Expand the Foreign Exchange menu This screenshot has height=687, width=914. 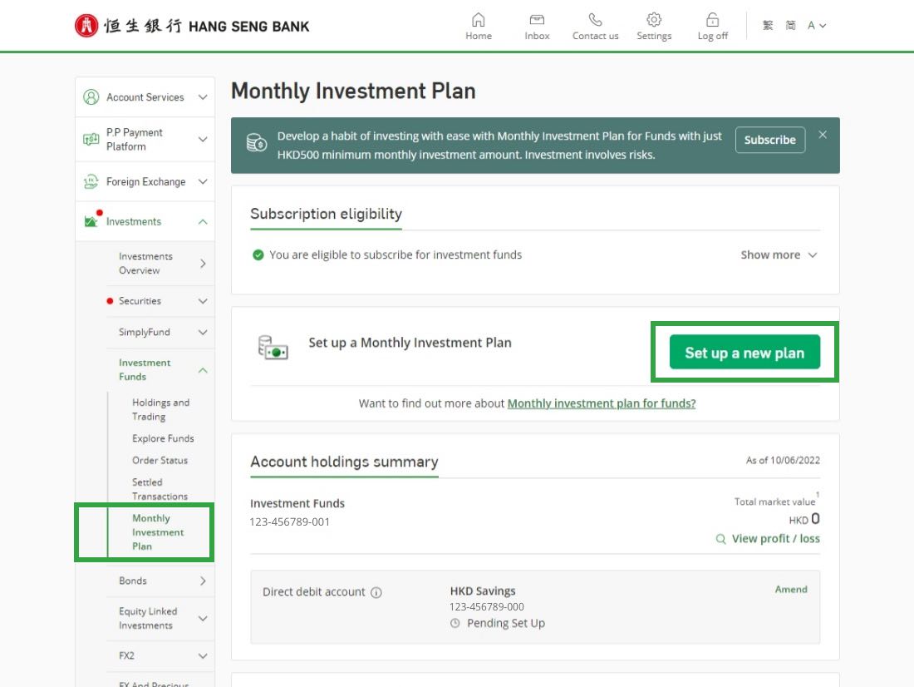point(202,181)
